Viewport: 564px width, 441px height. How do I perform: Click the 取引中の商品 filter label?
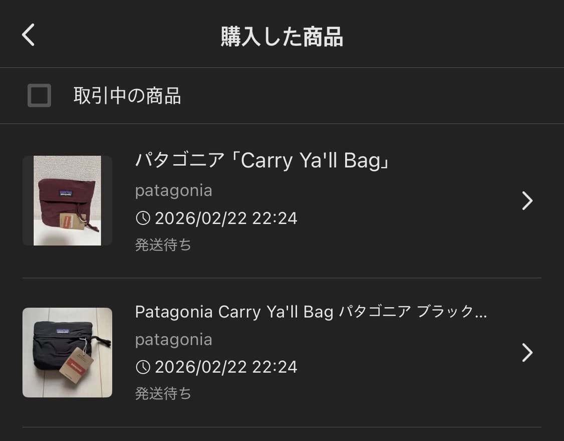[x=127, y=96]
